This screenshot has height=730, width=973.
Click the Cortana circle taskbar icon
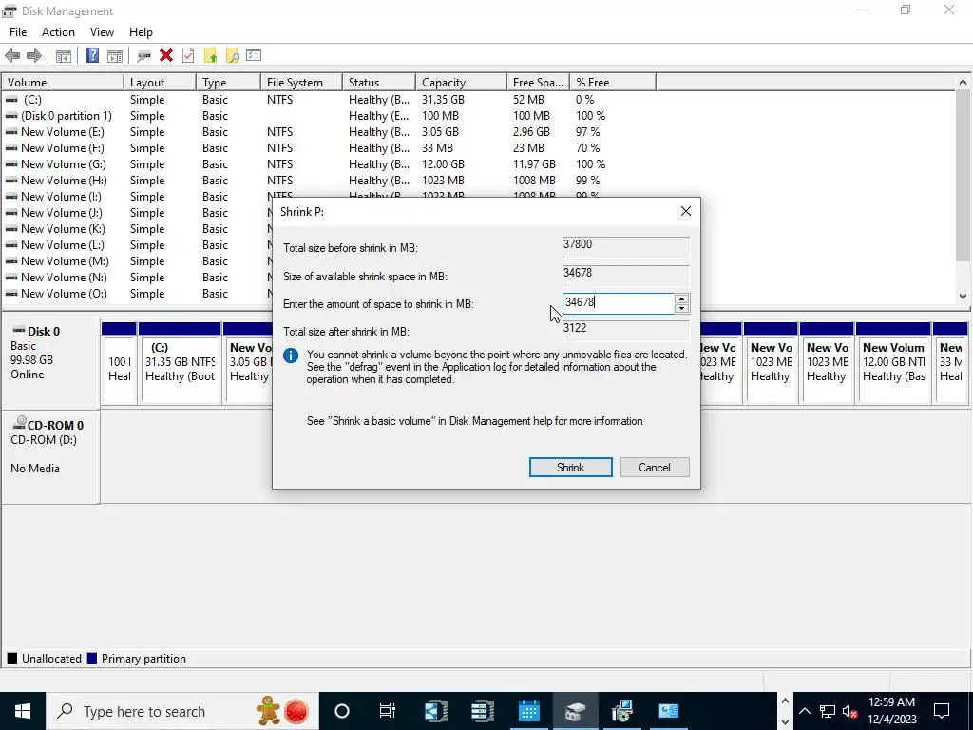click(342, 711)
